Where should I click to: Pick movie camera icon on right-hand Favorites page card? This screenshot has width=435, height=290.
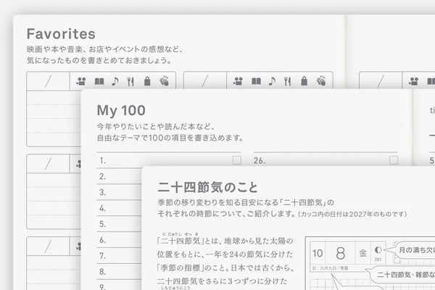coord(413,81)
